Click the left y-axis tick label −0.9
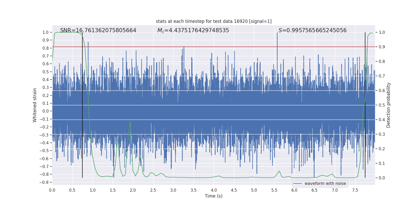The width and height of the screenshot is (417, 208). (x=44, y=182)
